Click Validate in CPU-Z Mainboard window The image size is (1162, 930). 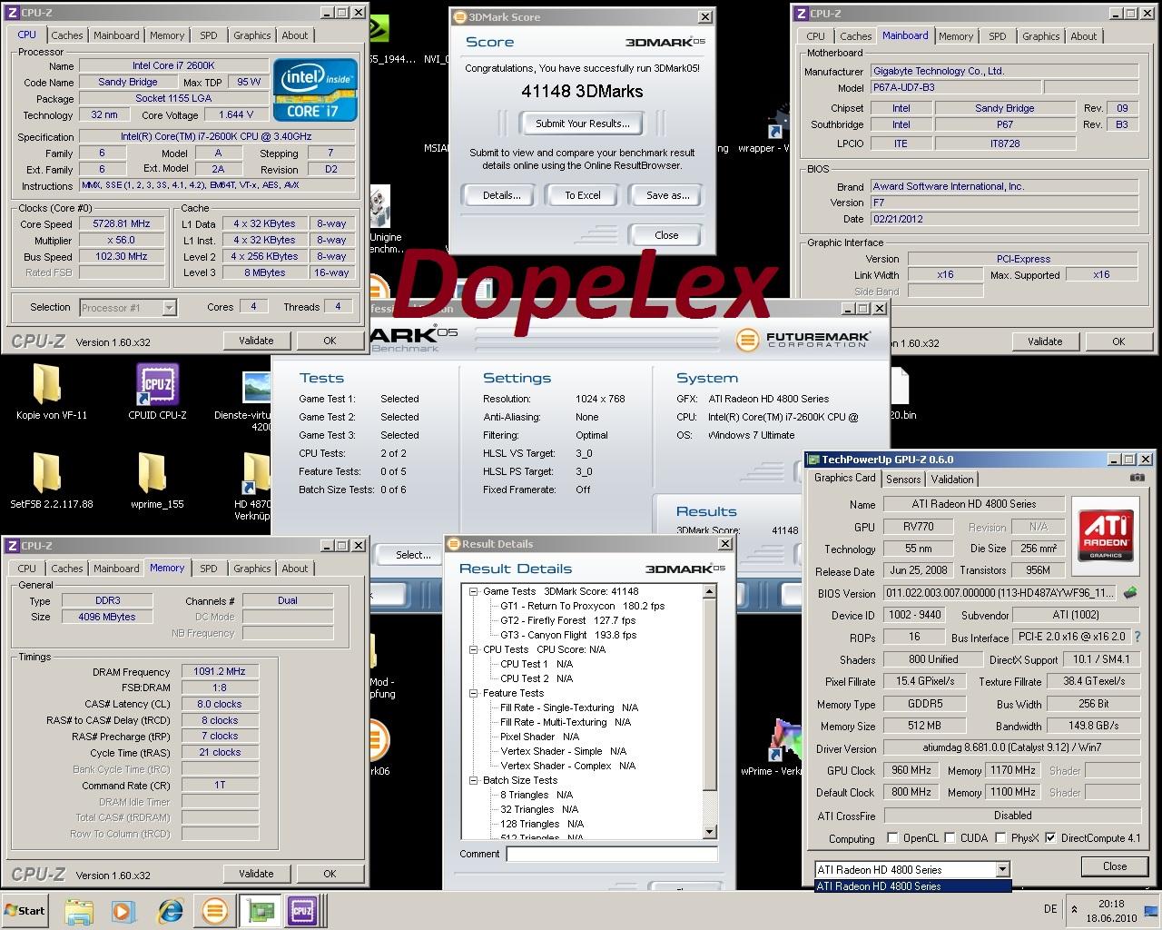[1045, 341]
